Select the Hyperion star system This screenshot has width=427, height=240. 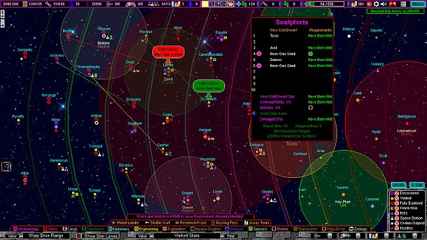tap(209, 165)
